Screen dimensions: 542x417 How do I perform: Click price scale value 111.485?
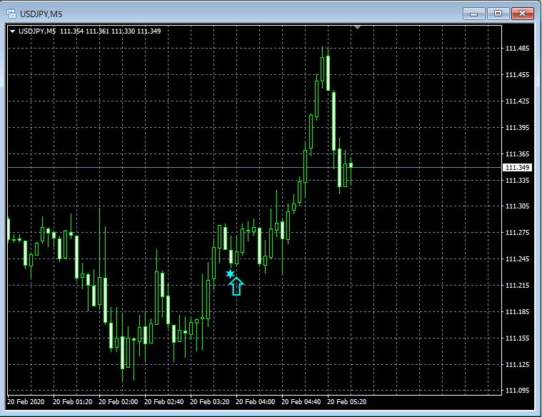click(517, 49)
